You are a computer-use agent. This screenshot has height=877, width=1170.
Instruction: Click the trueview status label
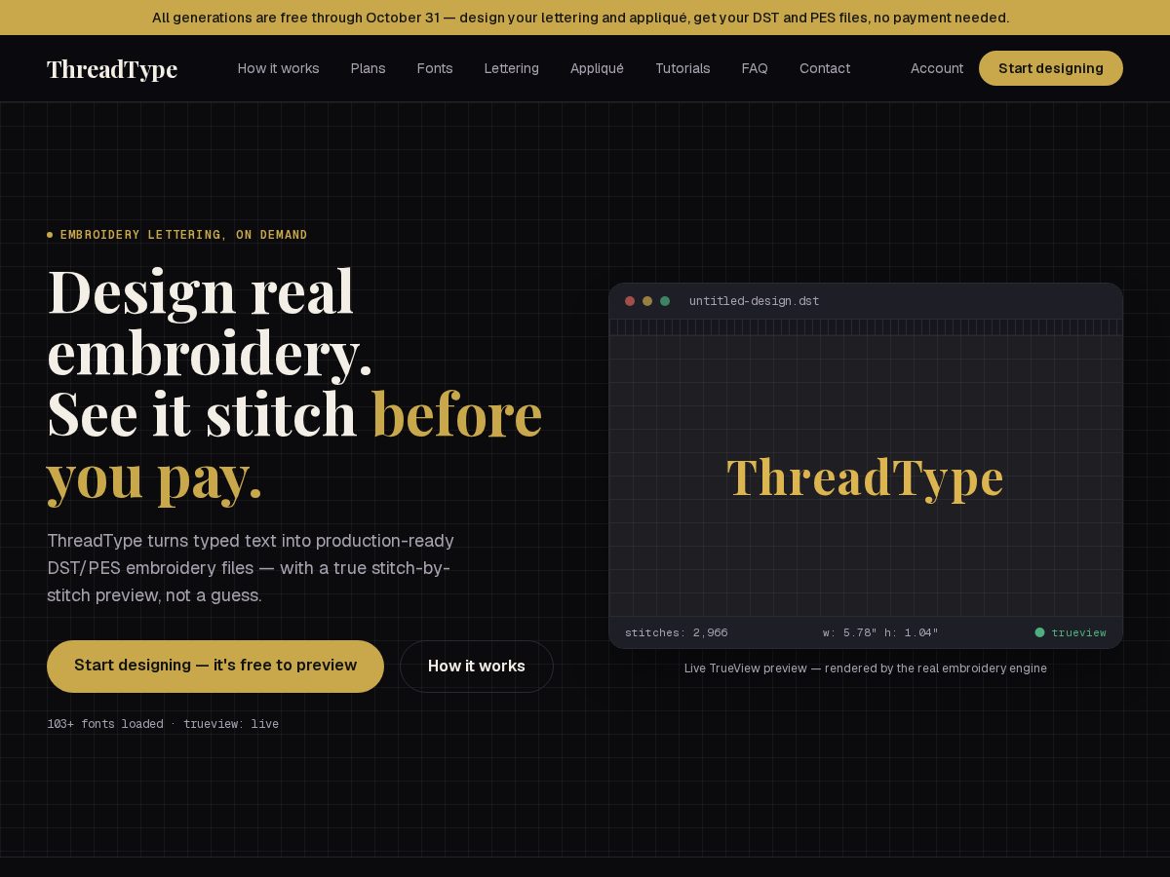pyautogui.click(x=1078, y=632)
